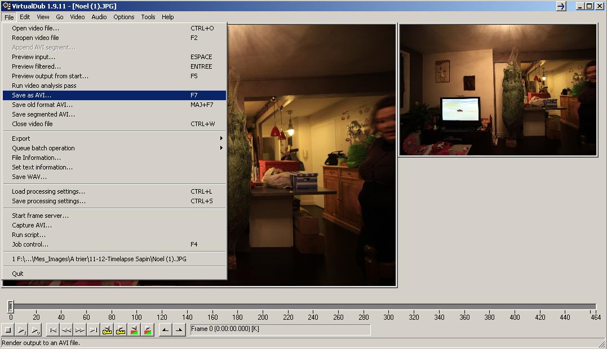
Task: Select Capture AVI
Action: tap(114, 225)
